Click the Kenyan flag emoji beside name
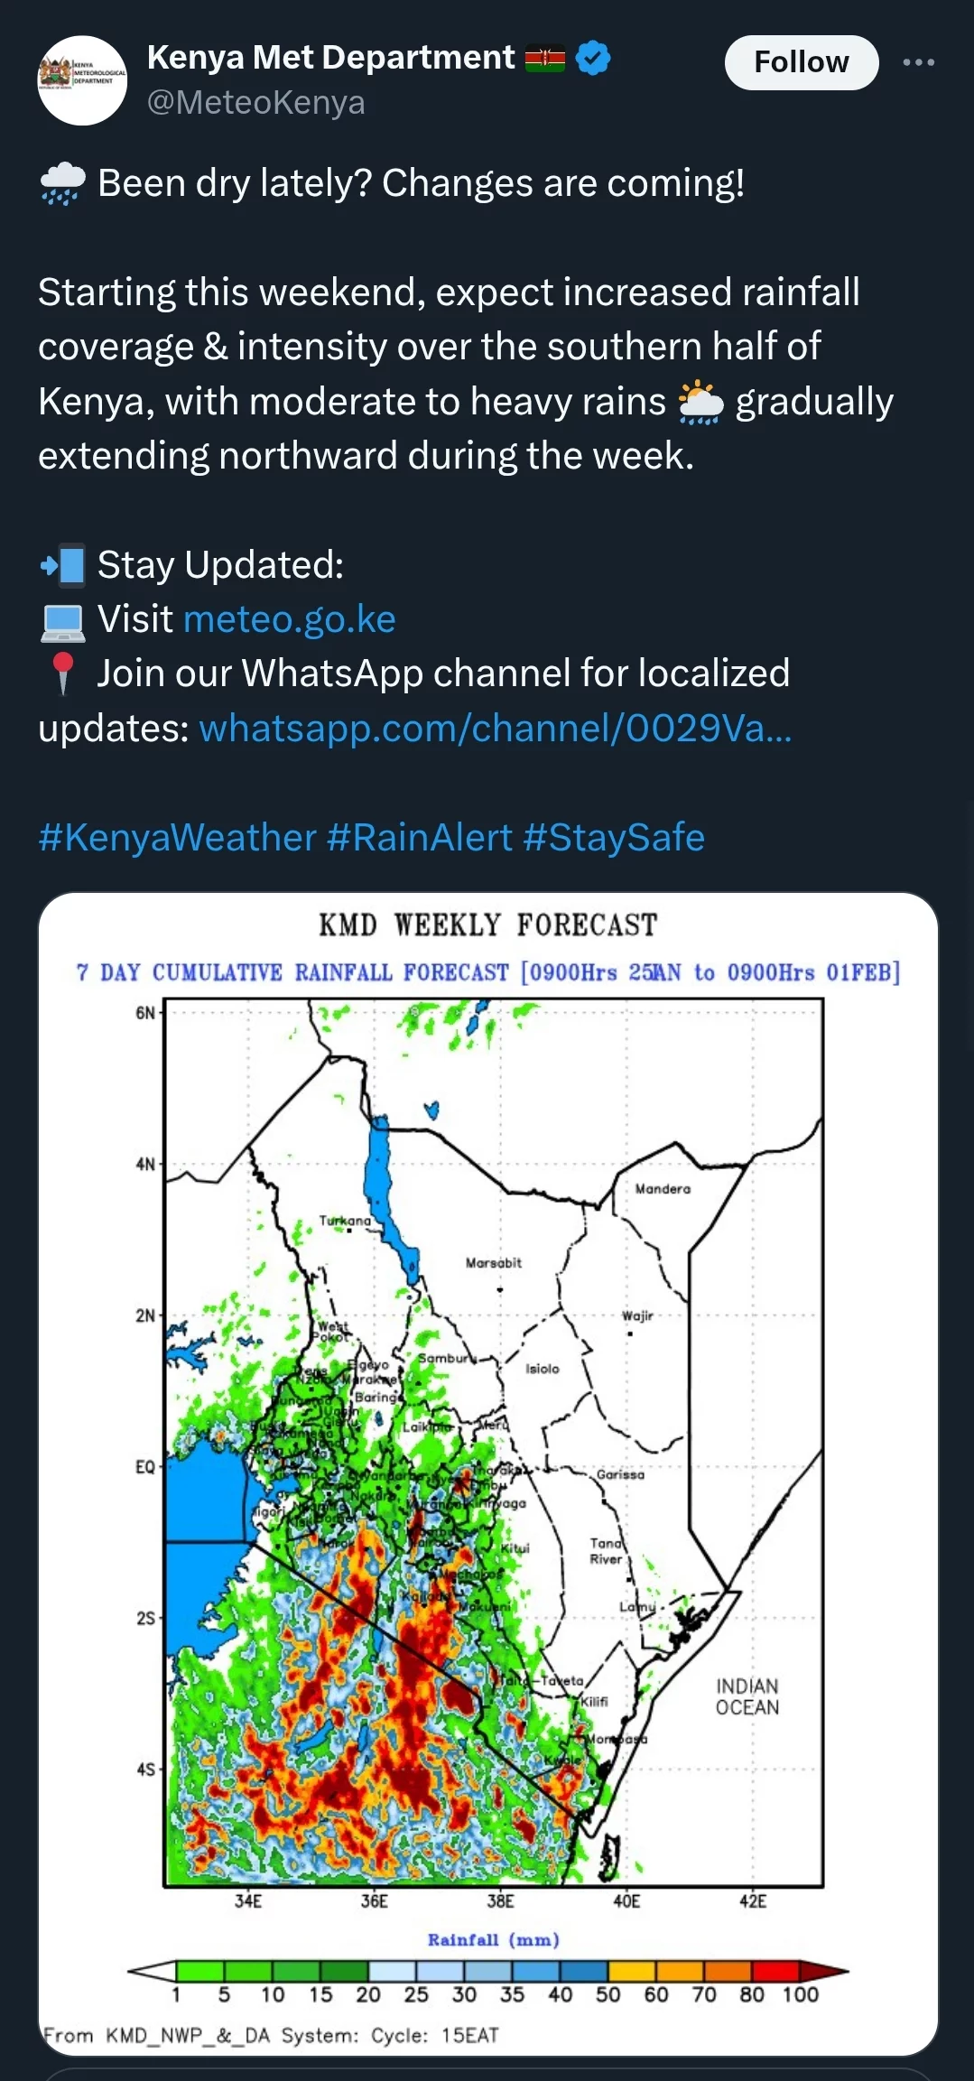Image resolution: width=974 pixels, height=2081 pixels. point(545,59)
